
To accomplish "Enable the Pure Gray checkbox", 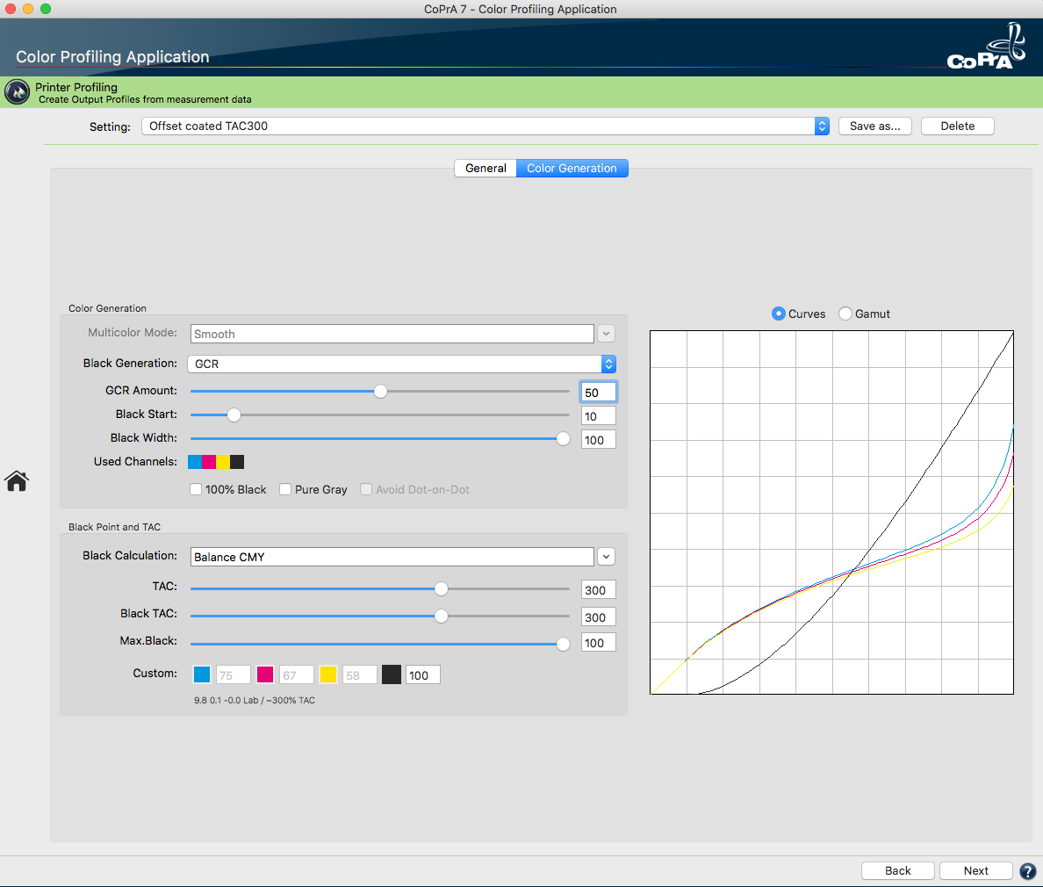I will pos(285,490).
